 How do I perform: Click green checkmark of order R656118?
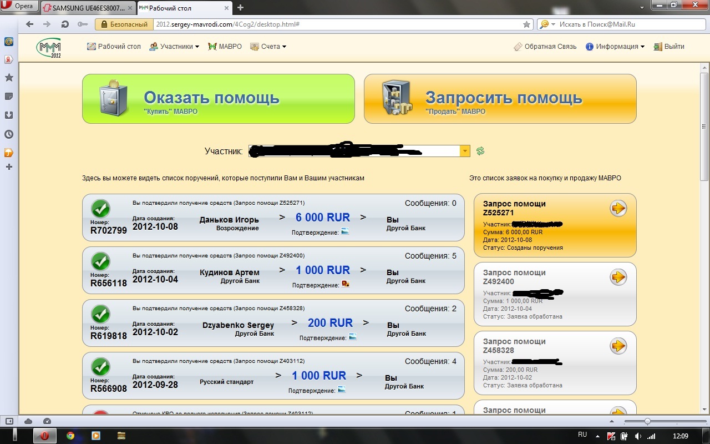point(100,261)
